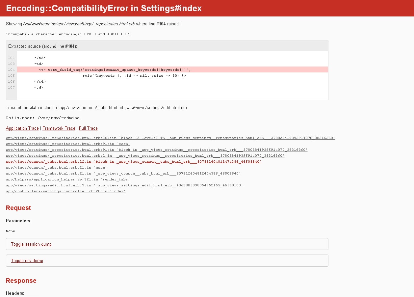Select the 'Rails.root: /var/www/redmine' line
This screenshot has width=414, height=297.
43,118
